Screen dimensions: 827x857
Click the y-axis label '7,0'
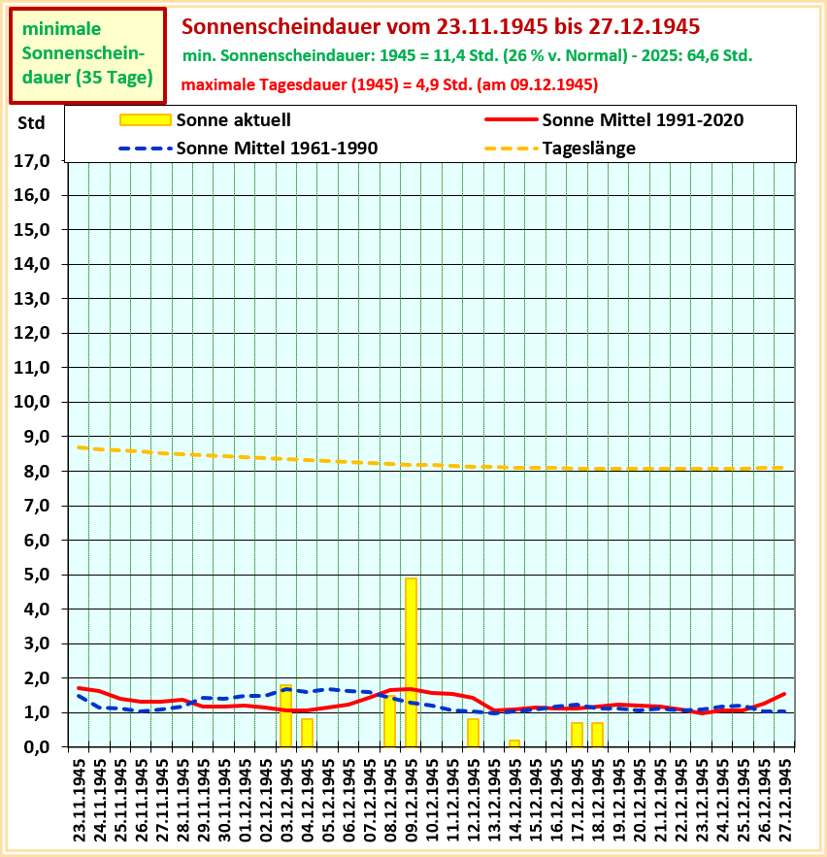37,506
